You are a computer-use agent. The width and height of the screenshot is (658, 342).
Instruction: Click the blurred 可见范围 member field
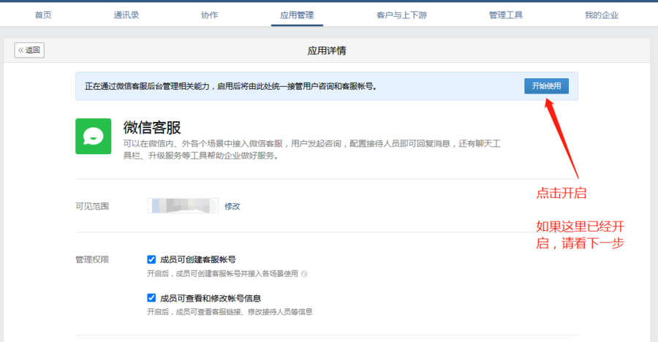(183, 205)
